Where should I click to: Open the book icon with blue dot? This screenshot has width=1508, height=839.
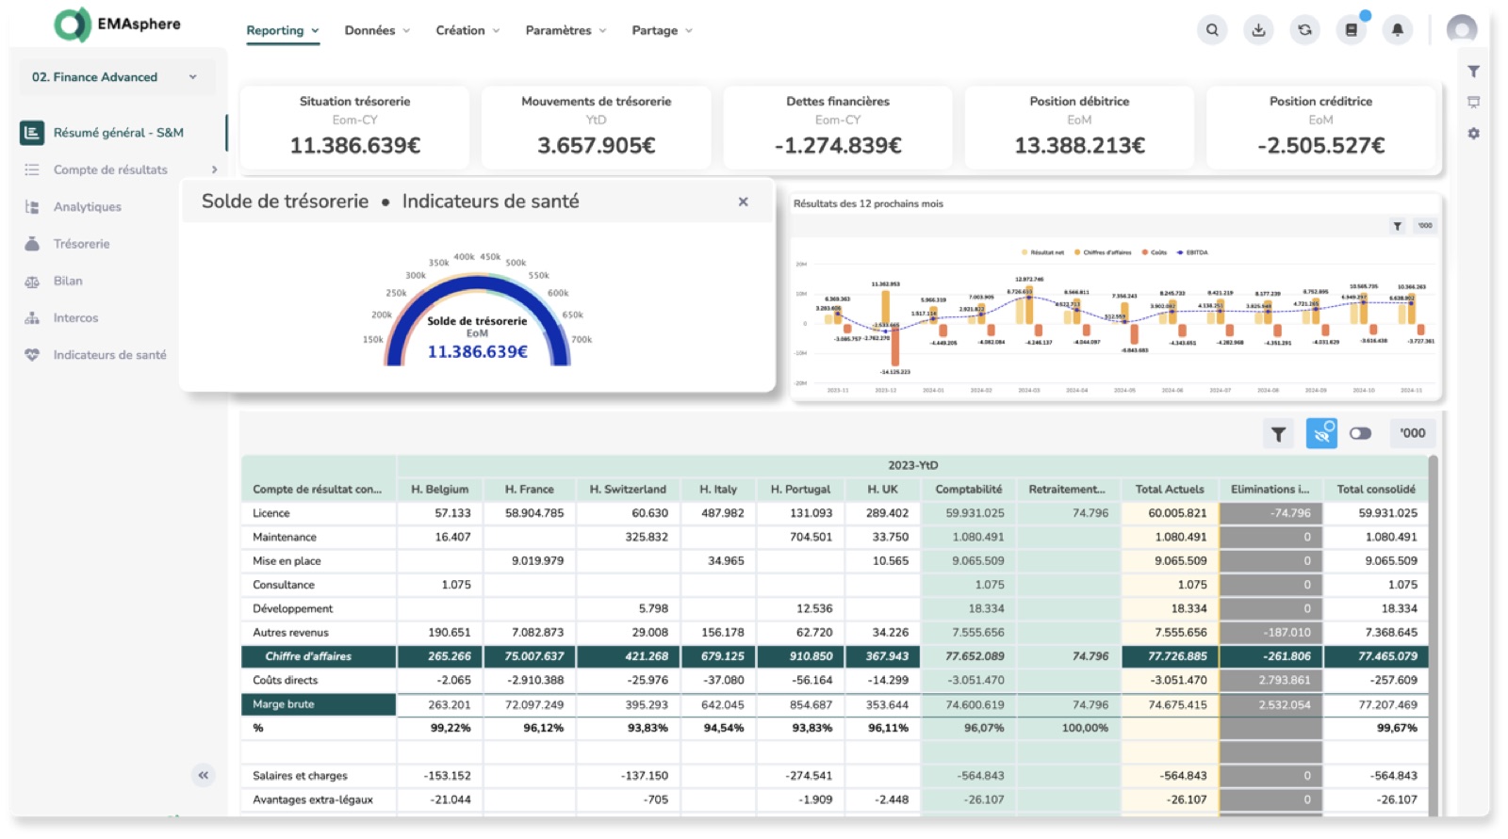(x=1352, y=30)
